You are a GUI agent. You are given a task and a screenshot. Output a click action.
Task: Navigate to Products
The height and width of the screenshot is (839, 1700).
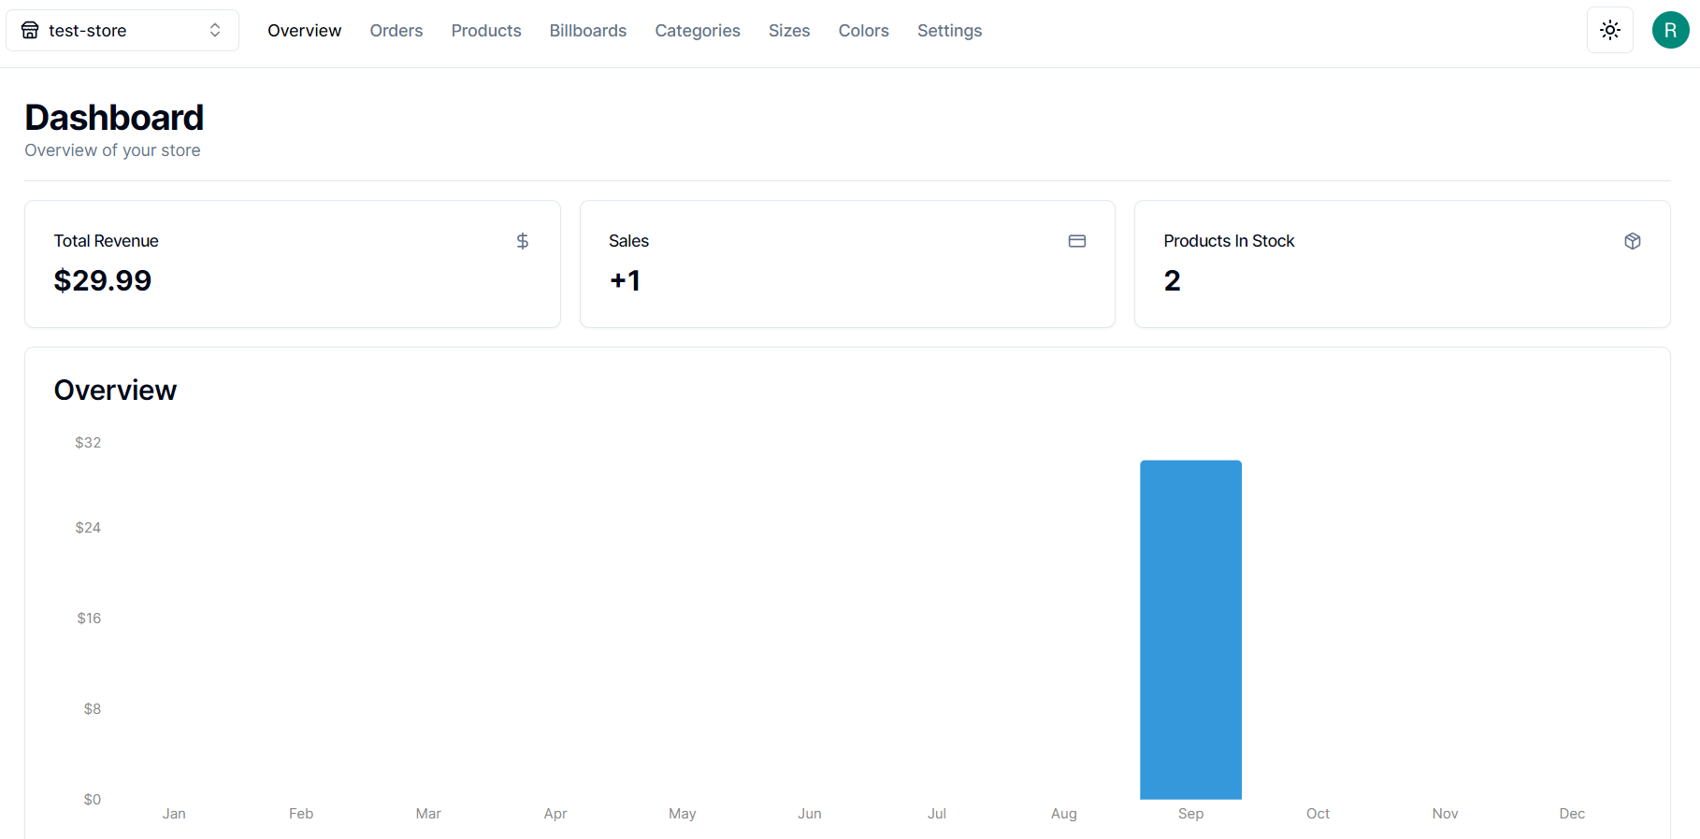485,31
